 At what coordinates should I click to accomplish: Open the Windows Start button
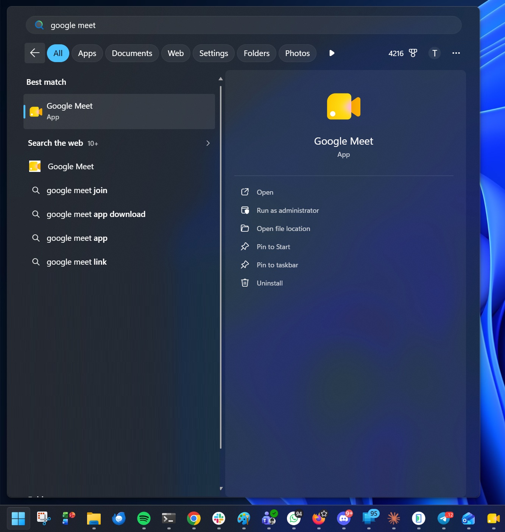tap(18, 518)
